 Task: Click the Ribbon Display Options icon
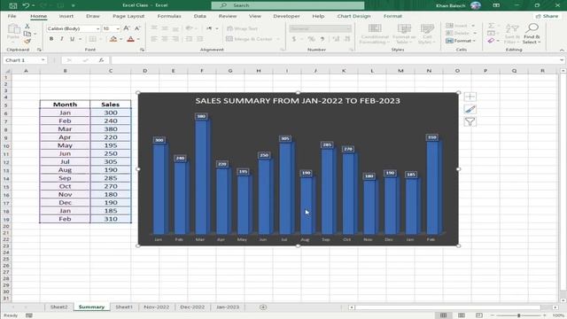(x=496, y=5)
